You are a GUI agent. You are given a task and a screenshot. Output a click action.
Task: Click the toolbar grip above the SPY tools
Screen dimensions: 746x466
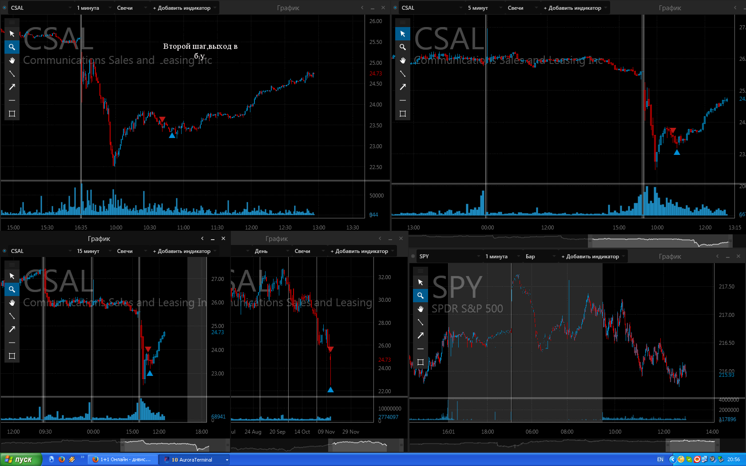pyautogui.click(x=421, y=271)
